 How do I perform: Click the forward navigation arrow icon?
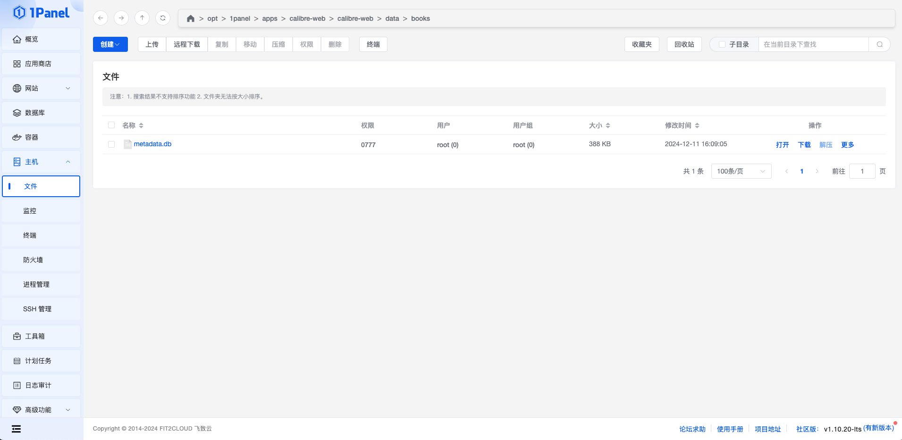121,18
